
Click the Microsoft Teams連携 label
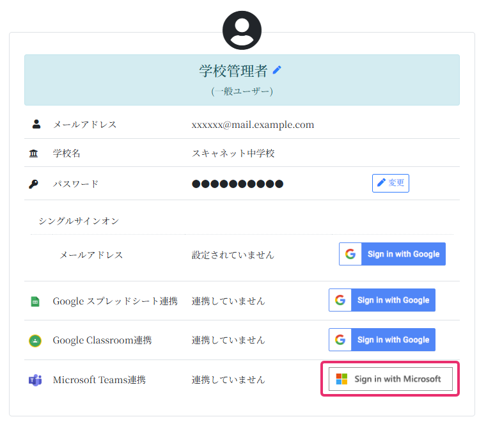[x=99, y=379]
